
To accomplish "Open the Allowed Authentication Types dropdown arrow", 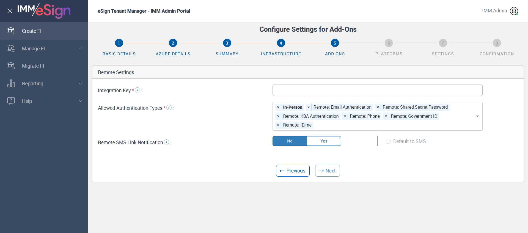I will [x=477, y=116].
